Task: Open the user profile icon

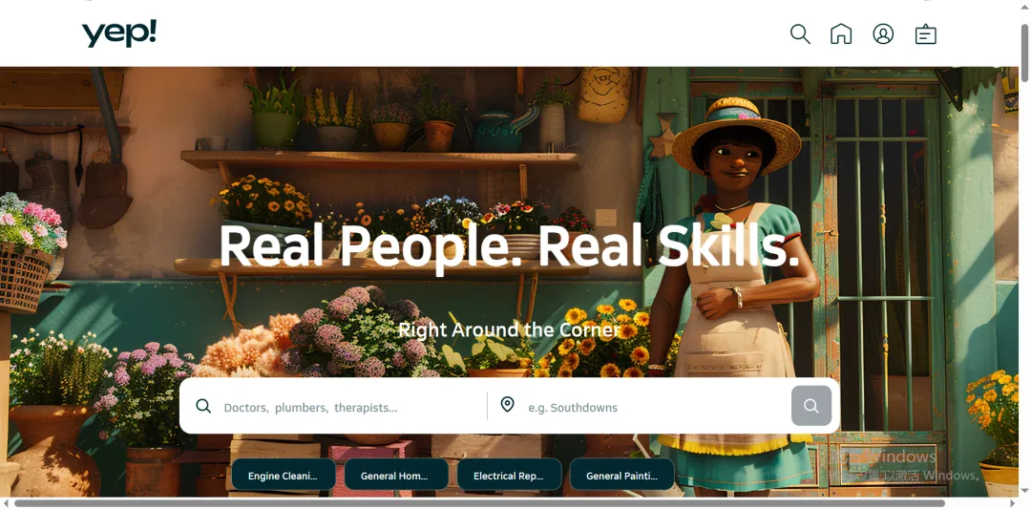Action: [x=883, y=34]
